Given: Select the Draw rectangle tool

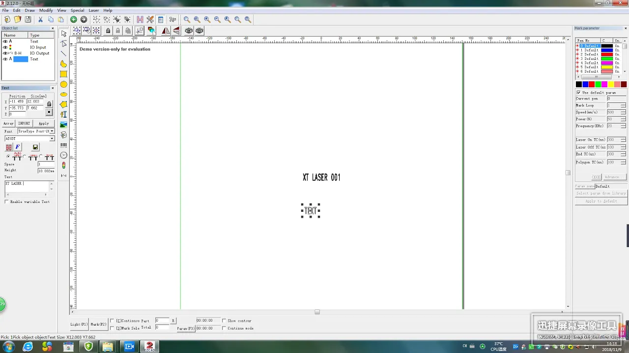Looking at the screenshot, I should tap(64, 74).
